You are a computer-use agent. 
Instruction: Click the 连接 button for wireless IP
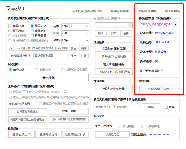[126, 34]
